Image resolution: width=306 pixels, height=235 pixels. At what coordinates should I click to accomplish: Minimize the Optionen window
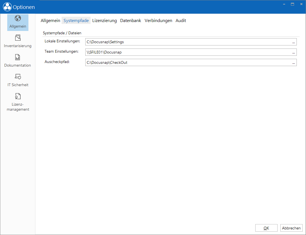pos(284,4)
